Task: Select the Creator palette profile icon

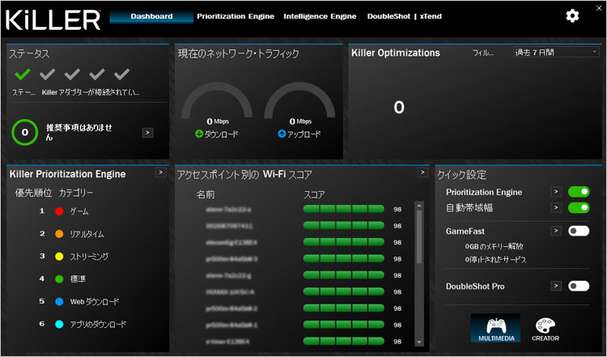Action: click(x=545, y=329)
